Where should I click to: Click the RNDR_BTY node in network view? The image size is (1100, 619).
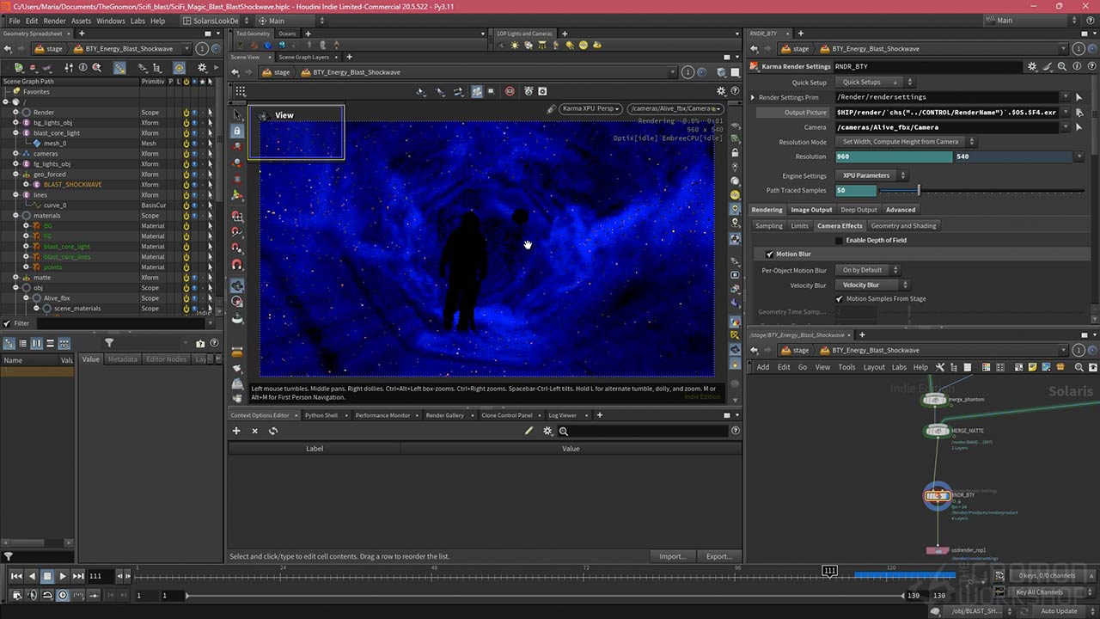[937, 495]
